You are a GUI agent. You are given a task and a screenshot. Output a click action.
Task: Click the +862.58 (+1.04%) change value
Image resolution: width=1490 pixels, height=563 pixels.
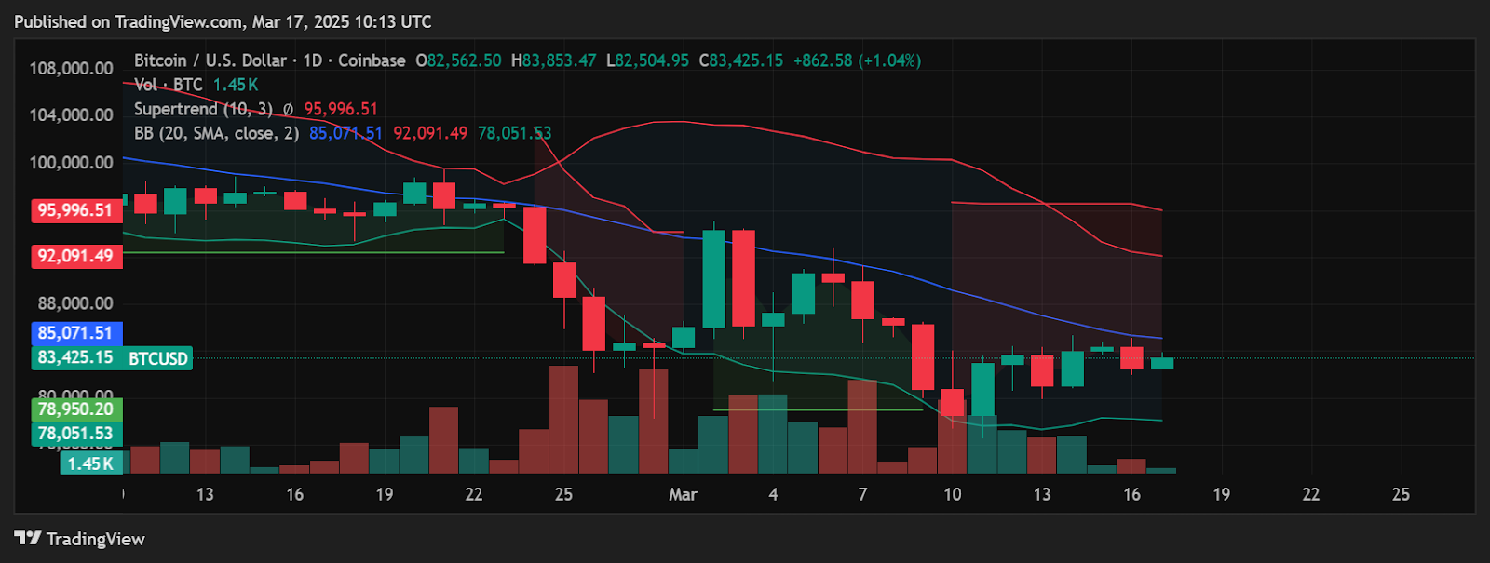[857, 60]
